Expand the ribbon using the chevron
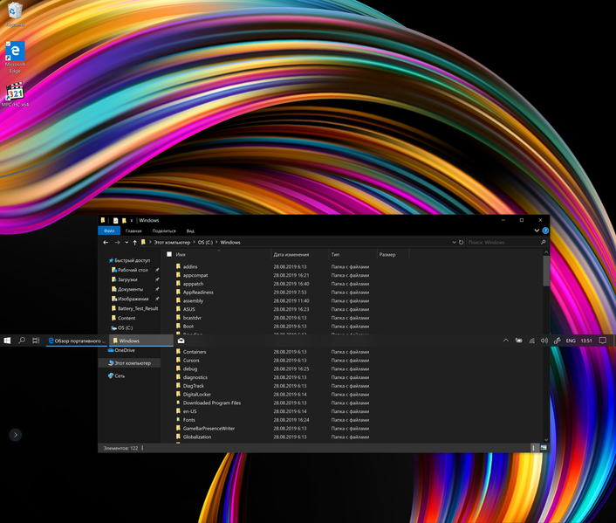Image resolution: width=616 pixels, height=523 pixels. [536, 231]
